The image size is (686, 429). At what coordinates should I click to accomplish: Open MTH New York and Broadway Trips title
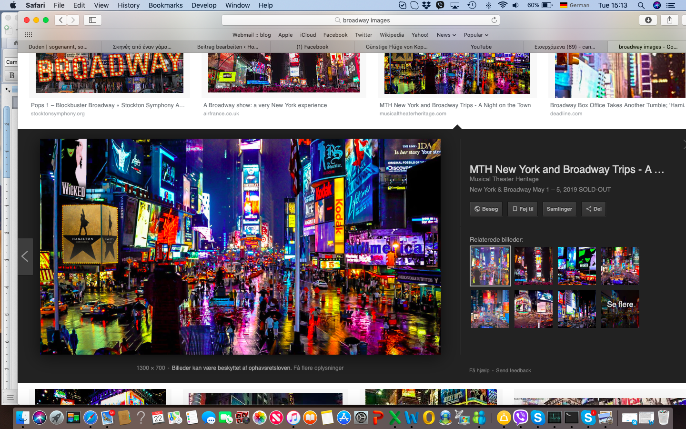pyautogui.click(x=566, y=169)
